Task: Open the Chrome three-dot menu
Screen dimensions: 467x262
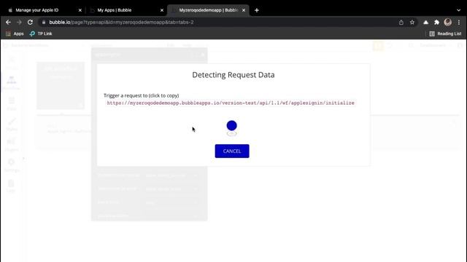Action: pyautogui.click(x=459, y=23)
